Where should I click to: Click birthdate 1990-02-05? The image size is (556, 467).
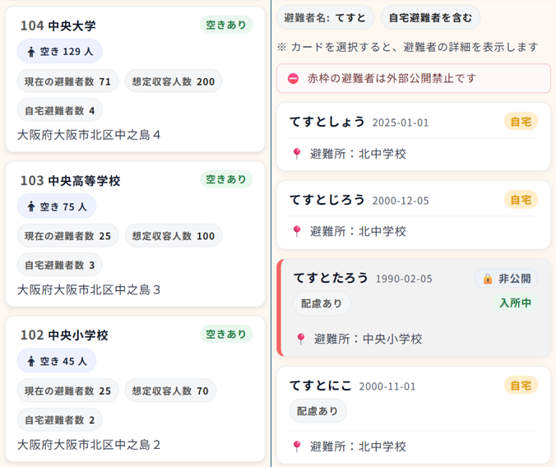pyautogui.click(x=404, y=279)
